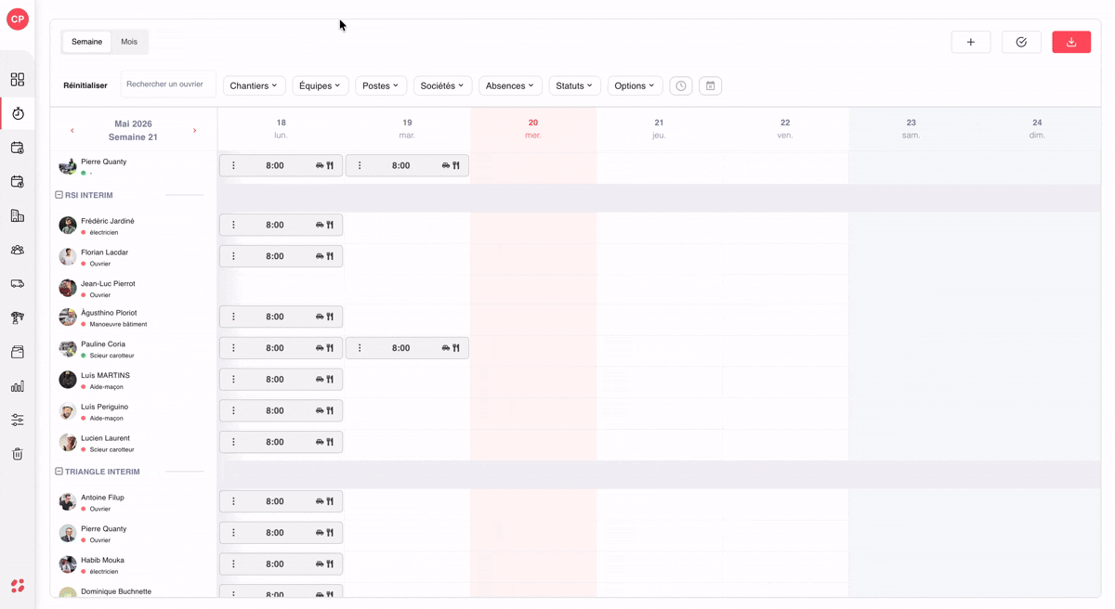
Task: Open the truck vehicles icon in sidebar
Action: pyautogui.click(x=18, y=284)
